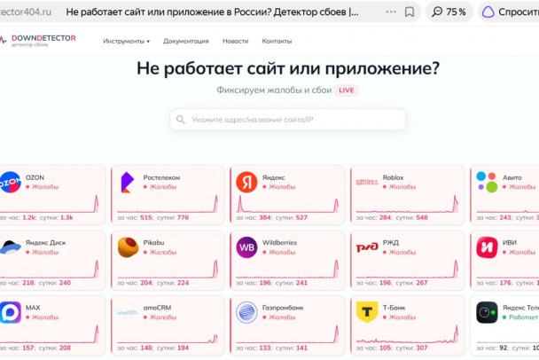Click the Wildberries WB icon

[246, 247]
